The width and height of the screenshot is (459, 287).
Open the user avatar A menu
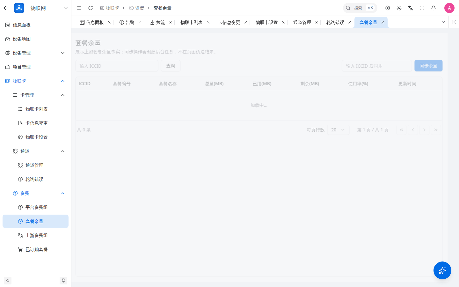click(x=449, y=8)
